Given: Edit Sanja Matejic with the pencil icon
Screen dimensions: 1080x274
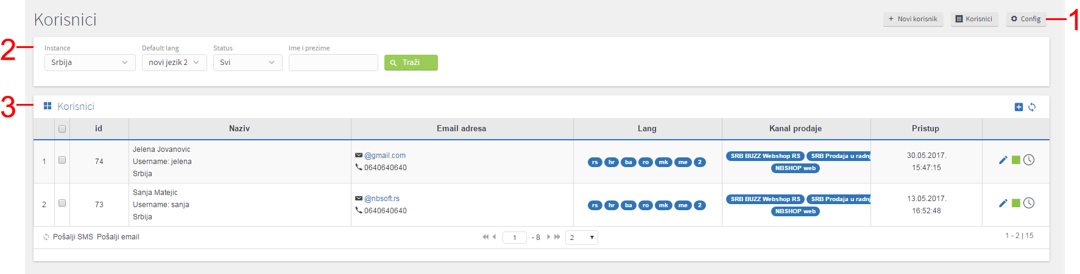Looking at the screenshot, I should point(1003,203).
